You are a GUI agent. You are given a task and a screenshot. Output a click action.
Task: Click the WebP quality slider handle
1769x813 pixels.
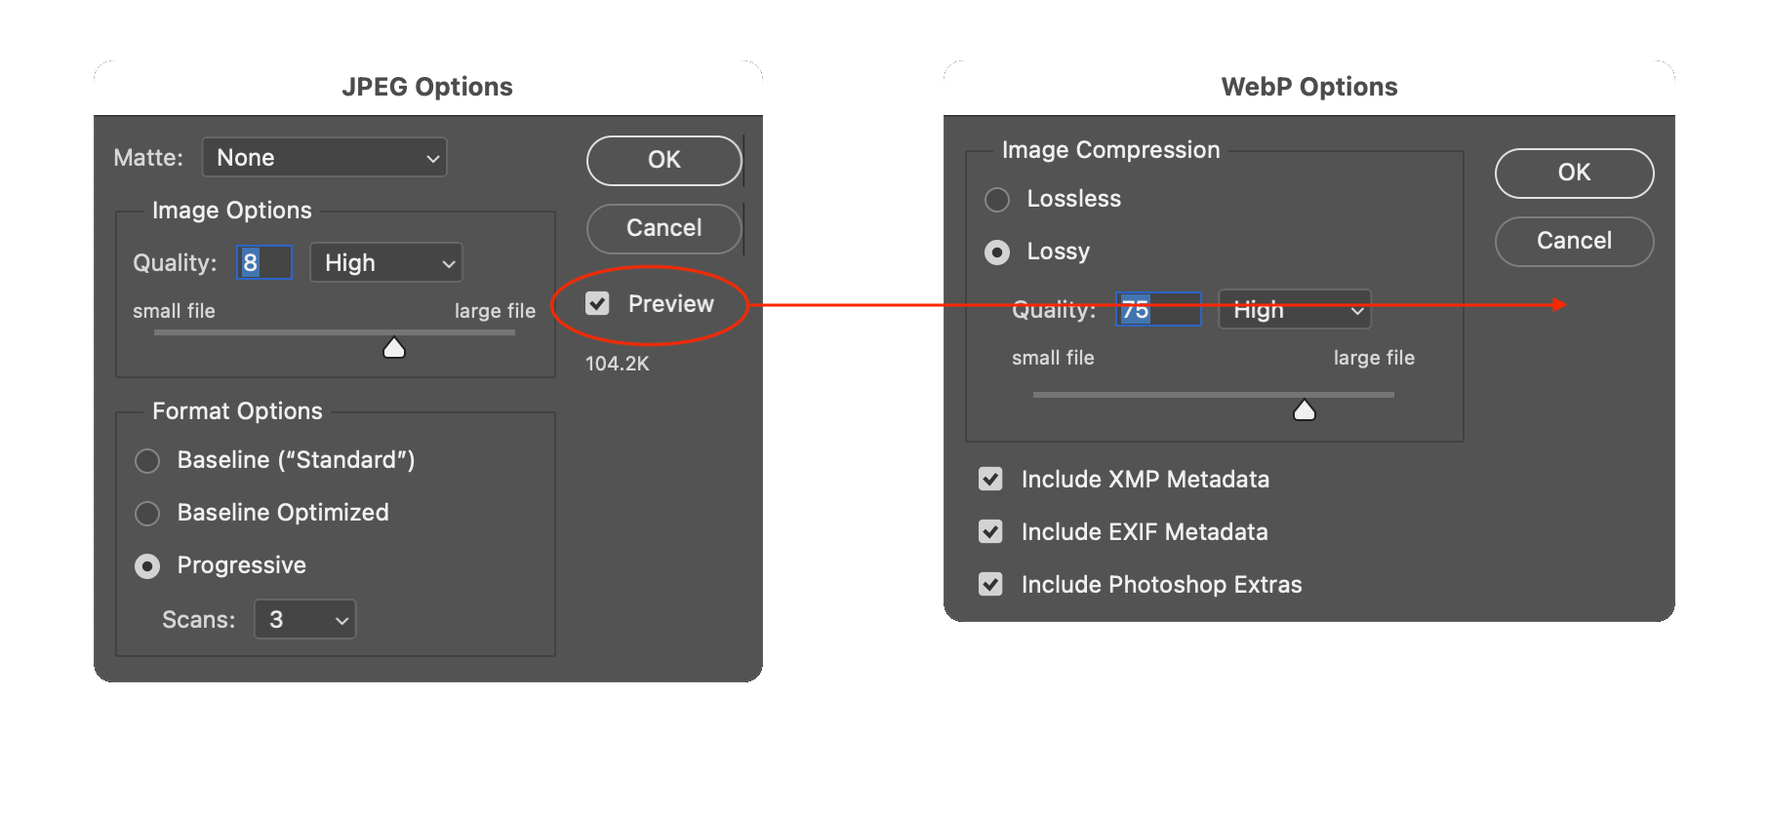[1305, 409]
